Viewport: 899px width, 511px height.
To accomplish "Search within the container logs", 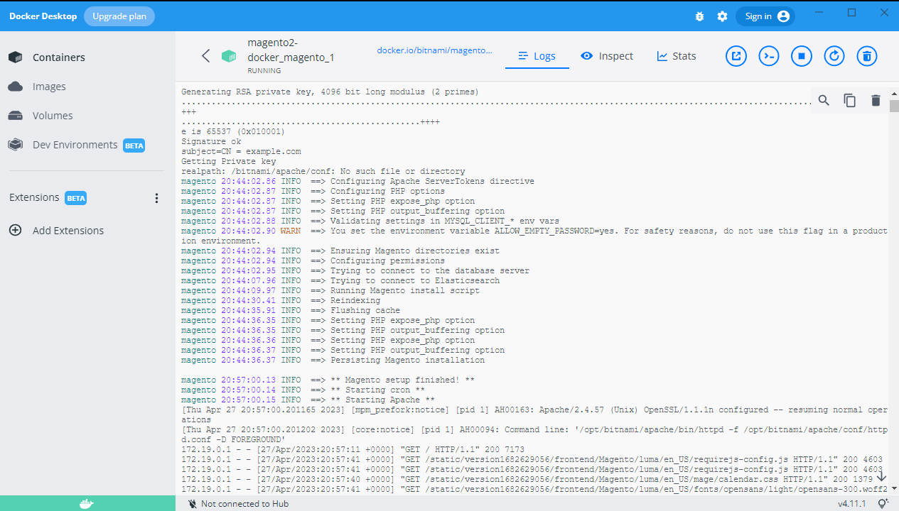I will click(x=823, y=100).
